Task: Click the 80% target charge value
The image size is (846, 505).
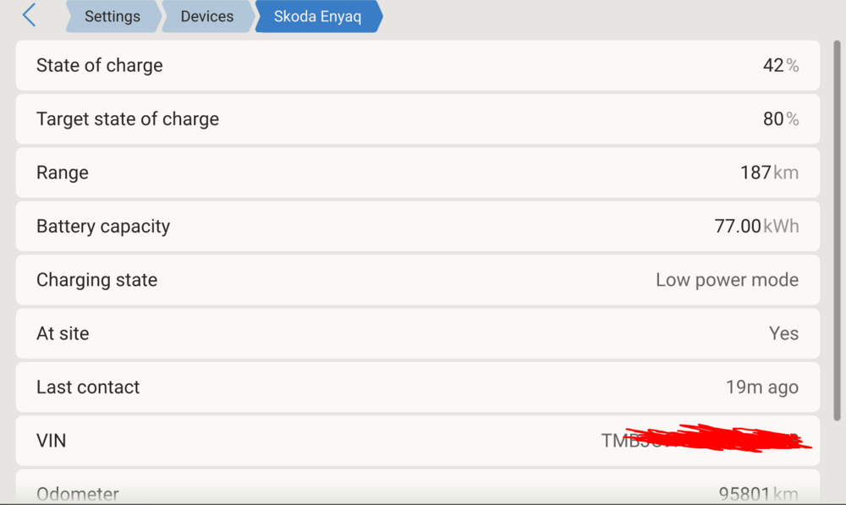Action: click(x=781, y=118)
